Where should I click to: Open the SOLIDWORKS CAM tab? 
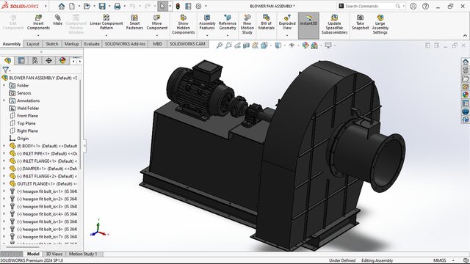point(187,44)
